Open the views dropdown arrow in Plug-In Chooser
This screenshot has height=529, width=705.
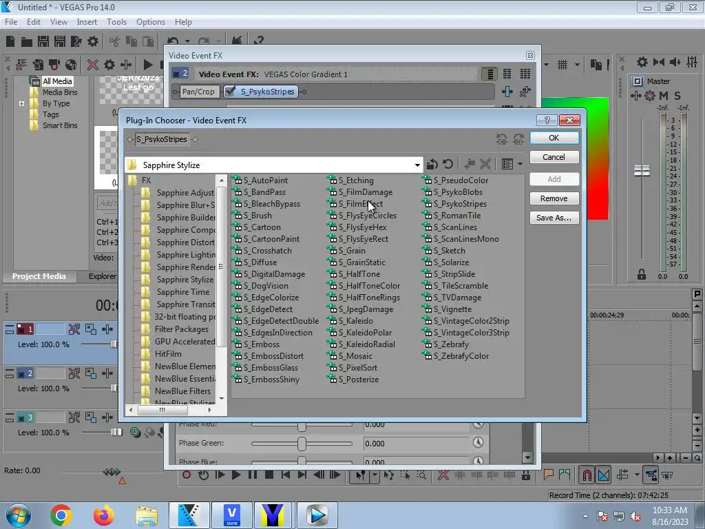coord(520,164)
